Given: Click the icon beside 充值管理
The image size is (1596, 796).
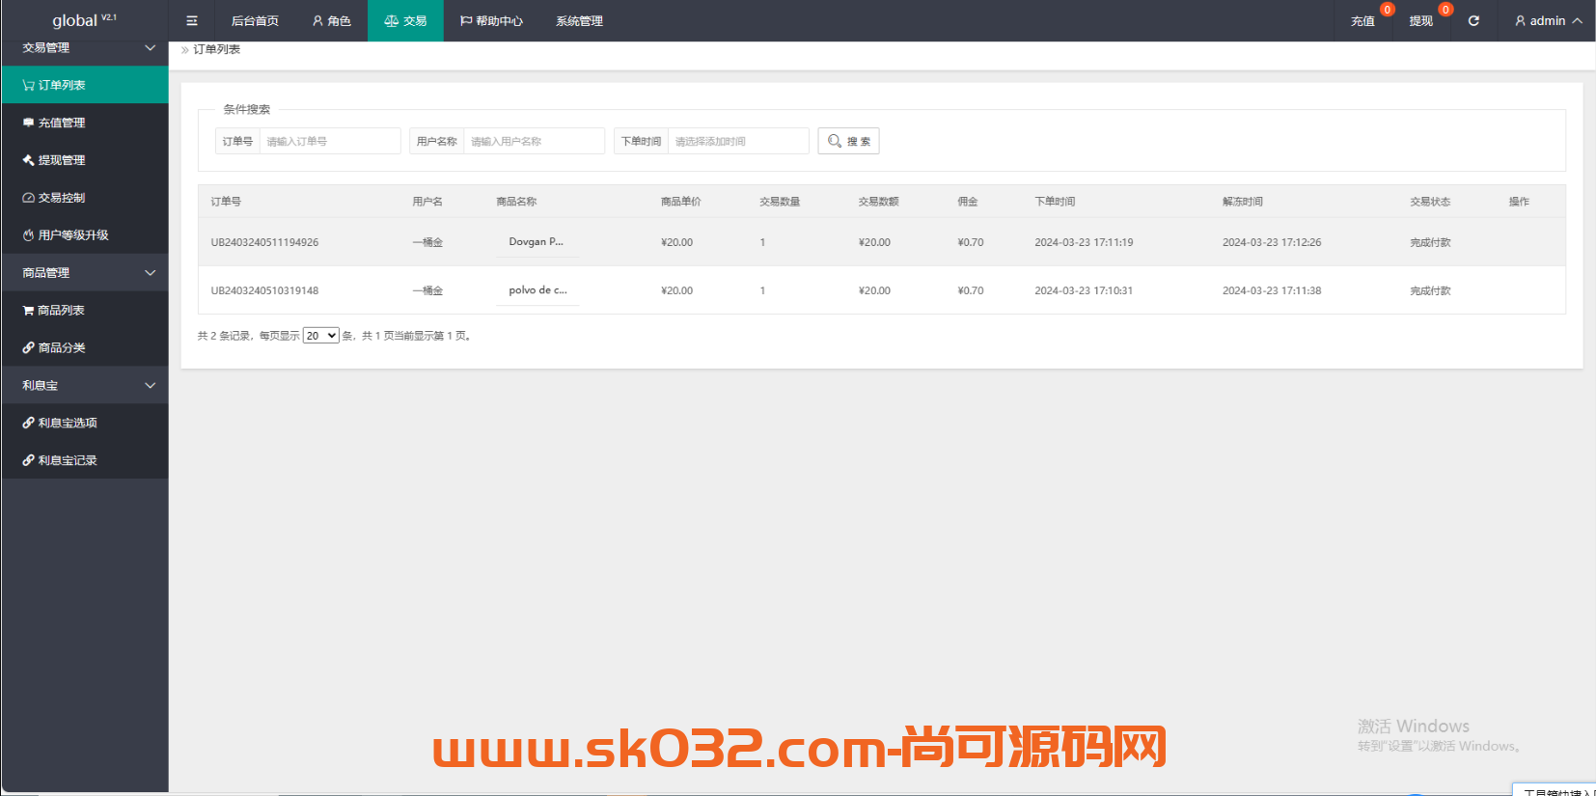Looking at the screenshot, I should coord(29,123).
